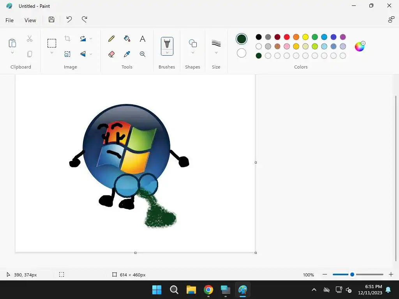399x299 pixels.
Task: Click the Remove background image icon
Action: click(67, 54)
